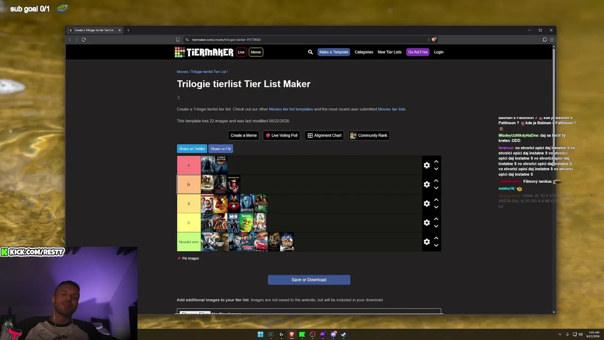Screen dimensions: 604x340
Task: Click the Login link in the navbar
Action: (438, 52)
